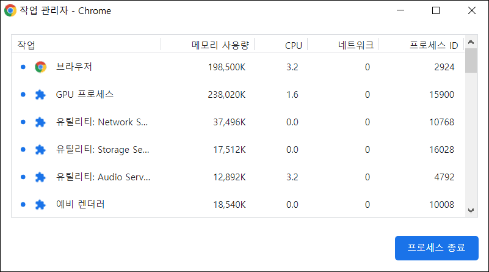The image size is (489, 272).
Task: Close the 작업 관리자 window
Action: [x=472, y=10]
